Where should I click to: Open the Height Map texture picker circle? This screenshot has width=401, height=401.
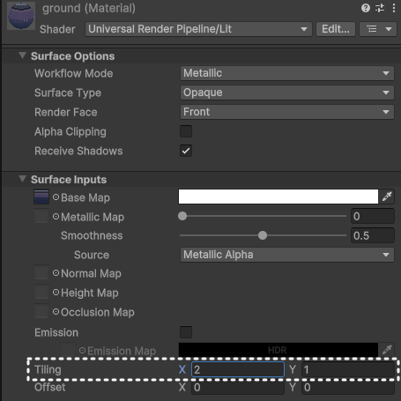pos(56,293)
